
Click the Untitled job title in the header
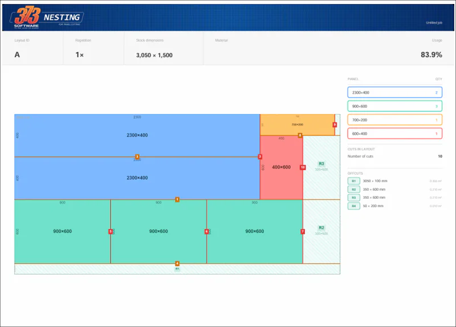coord(434,23)
